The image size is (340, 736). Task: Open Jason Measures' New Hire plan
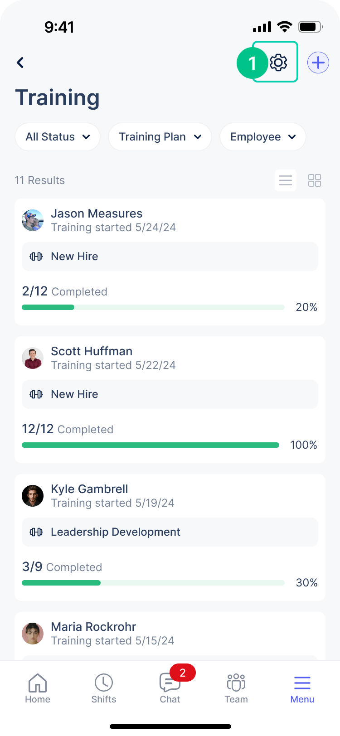170,257
